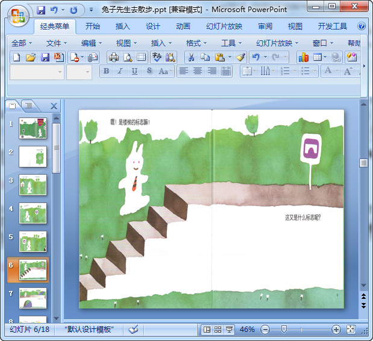Image resolution: width=373 pixels, height=341 pixels.
Task: Center align text
Action: coord(198,71)
